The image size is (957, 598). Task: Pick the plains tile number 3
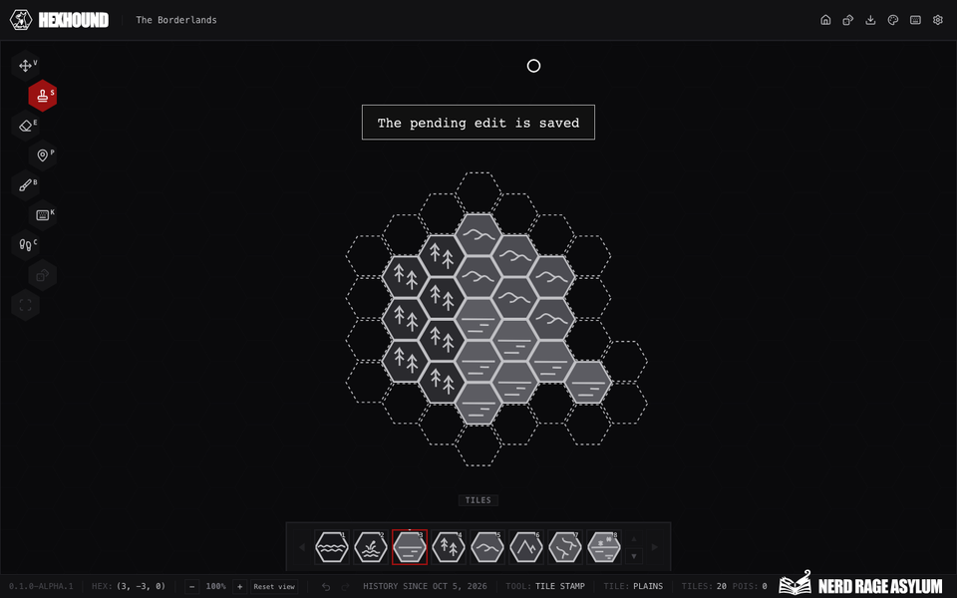click(x=410, y=547)
